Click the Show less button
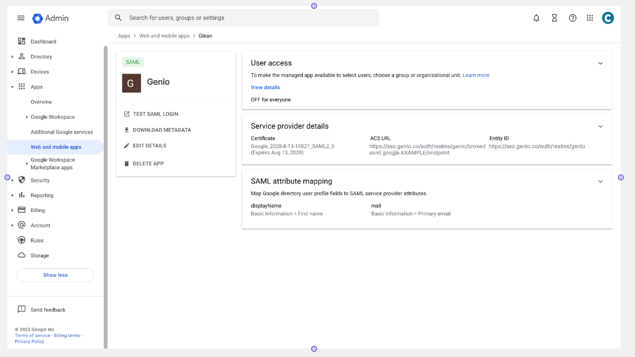Image resolution: width=635 pixels, height=357 pixels. pos(55,275)
